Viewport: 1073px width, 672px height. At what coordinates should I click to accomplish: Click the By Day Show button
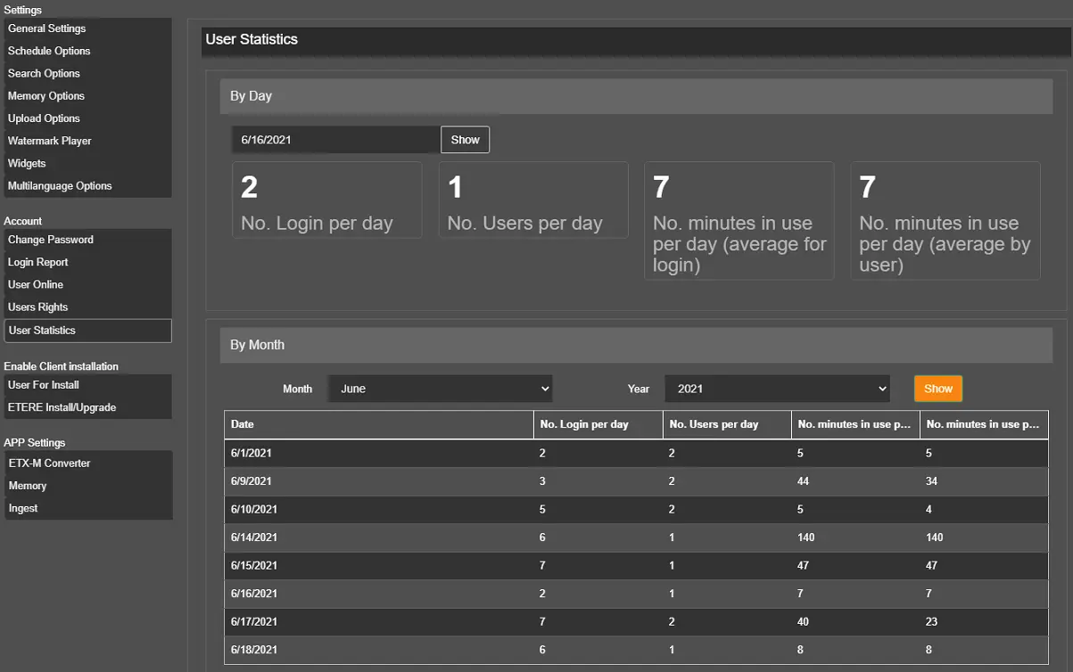(x=465, y=140)
